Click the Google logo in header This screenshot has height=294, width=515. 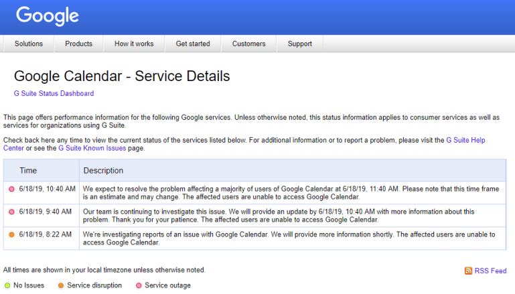coord(48,16)
